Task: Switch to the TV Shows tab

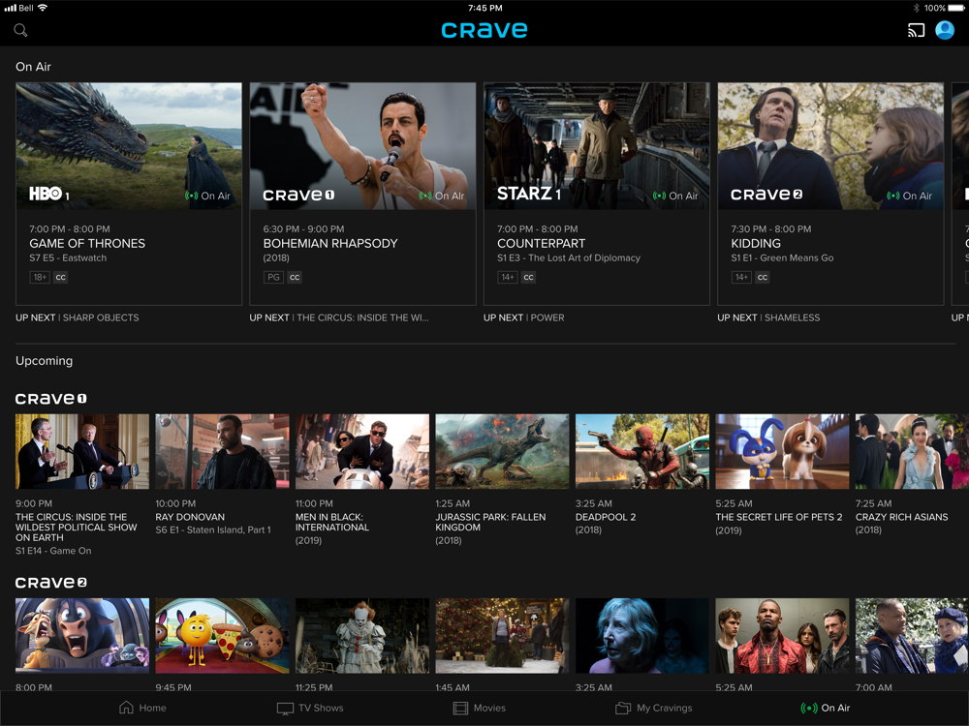Action: click(x=310, y=708)
